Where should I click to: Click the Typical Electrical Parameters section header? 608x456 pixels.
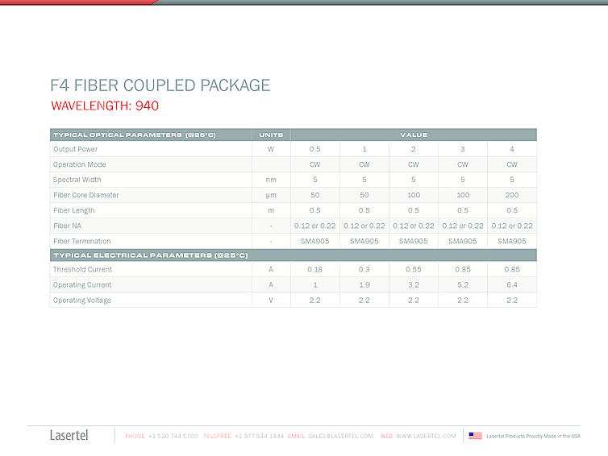150,255
